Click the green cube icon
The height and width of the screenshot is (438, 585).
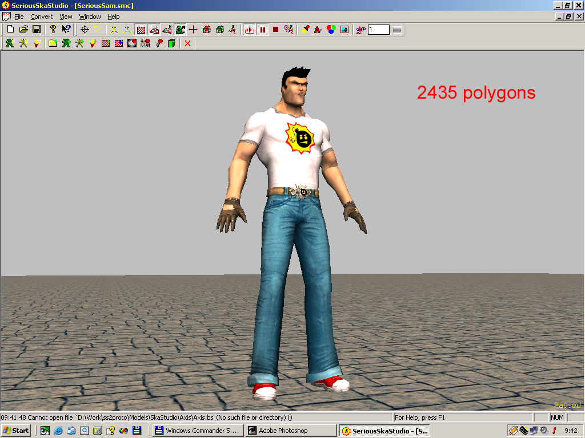pyautogui.click(x=171, y=43)
